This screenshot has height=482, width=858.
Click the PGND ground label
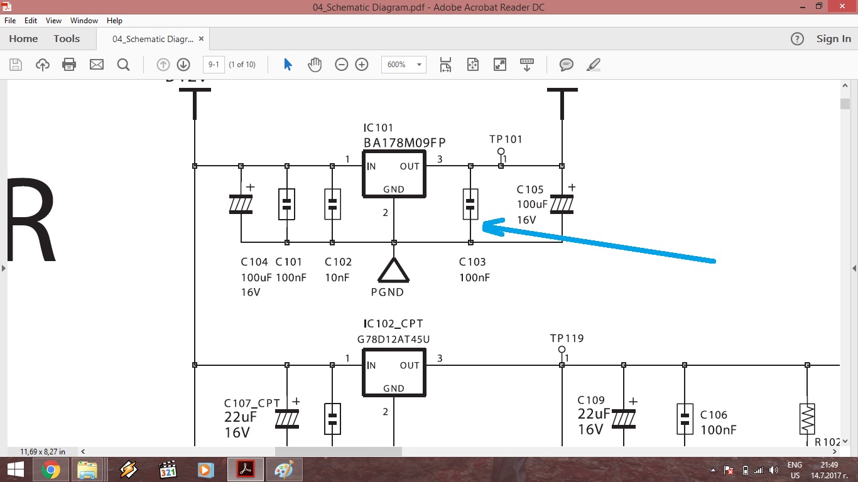[388, 292]
